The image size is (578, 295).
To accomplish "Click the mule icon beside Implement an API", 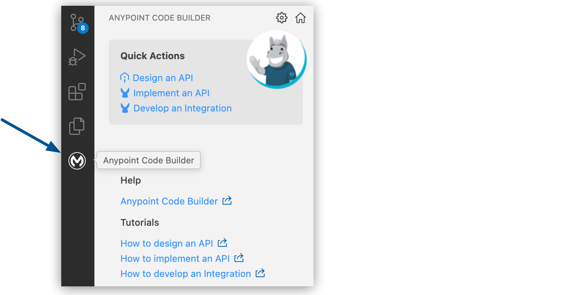I will pyautogui.click(x=125, y=93).
